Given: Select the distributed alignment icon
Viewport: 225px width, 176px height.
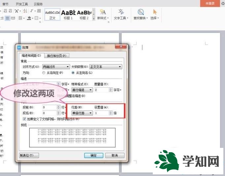Looking at the screenshot, I should point(13,18).
